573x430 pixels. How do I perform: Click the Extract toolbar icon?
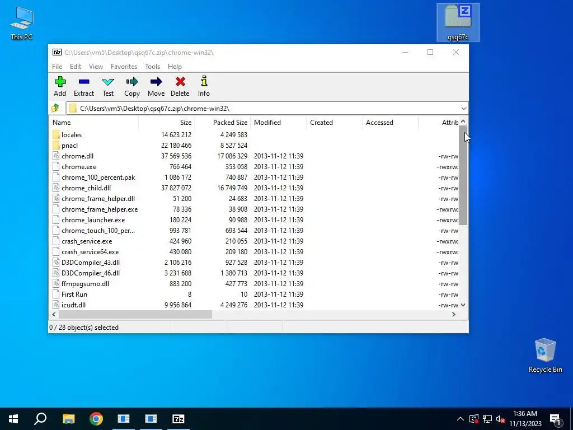tap(84, 82)
